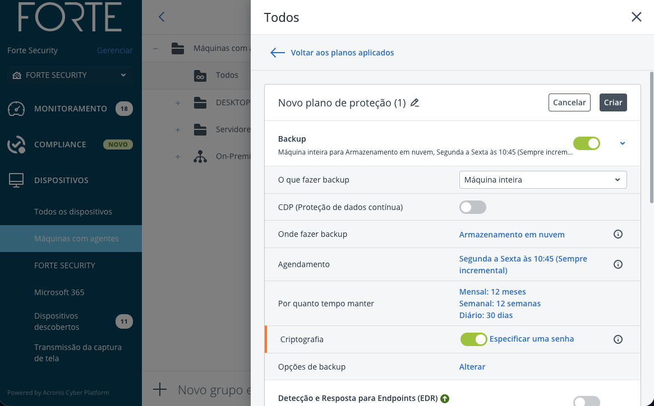
Task: Expand the DESKTOP tree node
Action: 178,103
